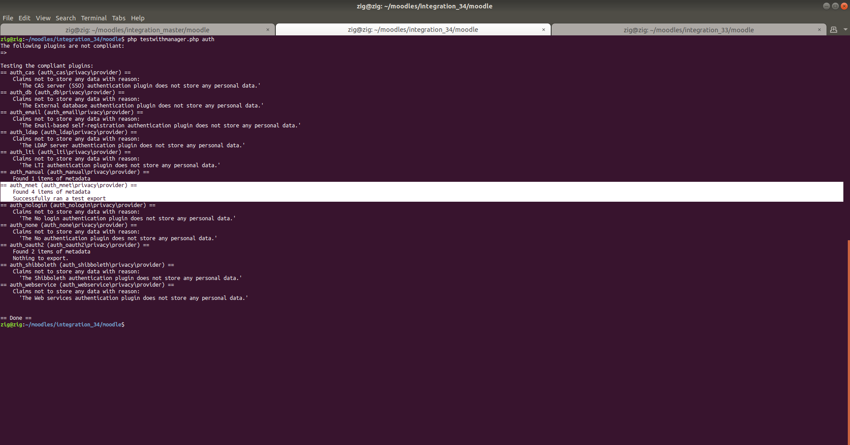Viewport: 850px width, 445px height.
Task: Click the External database reason text
Action: tap(141, 106)
